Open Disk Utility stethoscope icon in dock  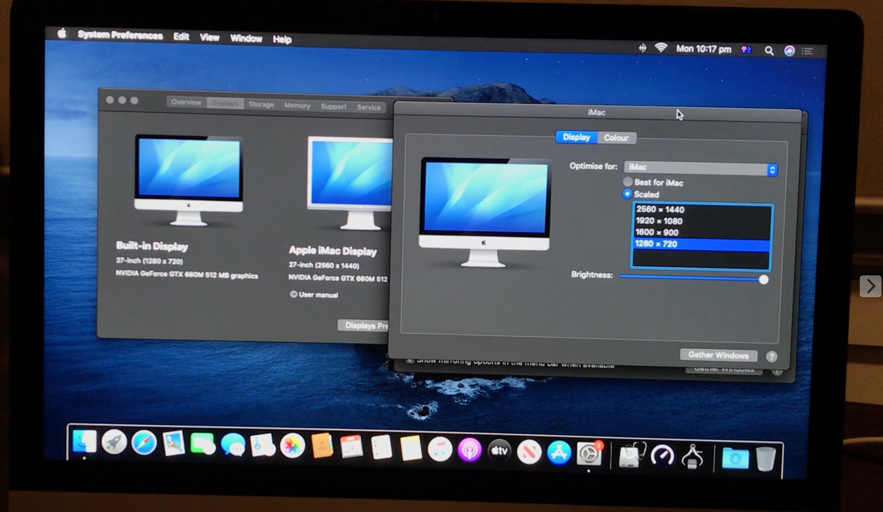632,455
